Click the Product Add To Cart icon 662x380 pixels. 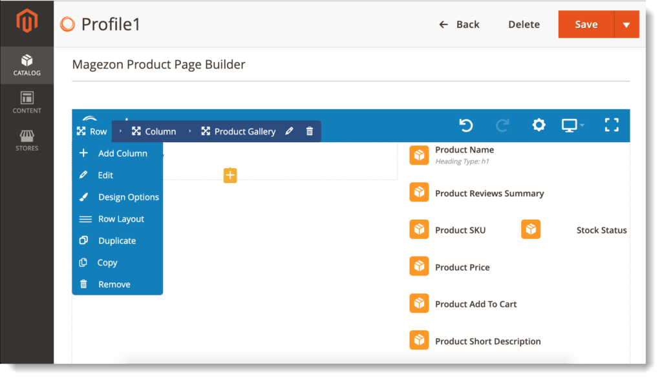(x=419, y=303)
